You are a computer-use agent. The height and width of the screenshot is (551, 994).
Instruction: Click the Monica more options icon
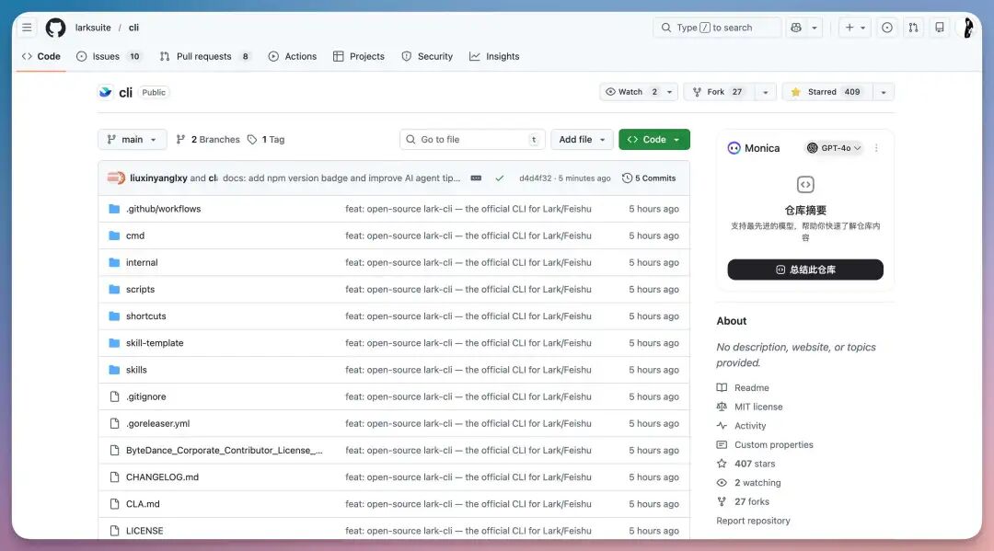click(876, 148)
